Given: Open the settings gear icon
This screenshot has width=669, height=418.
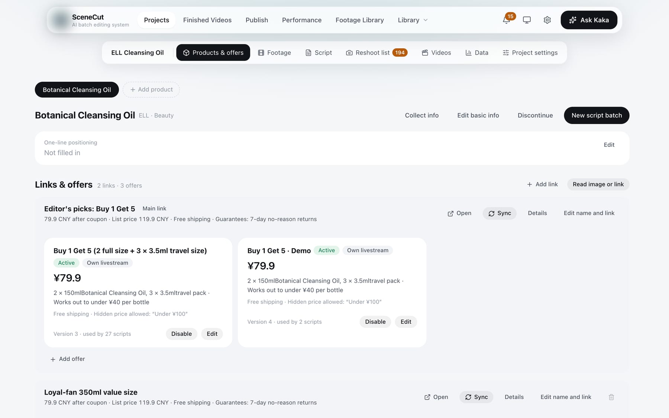Looking at the screenshot, I should tap(547, 20).
